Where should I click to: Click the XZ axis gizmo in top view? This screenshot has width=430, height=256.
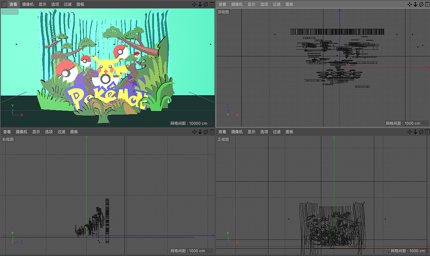tap(232, 110)
